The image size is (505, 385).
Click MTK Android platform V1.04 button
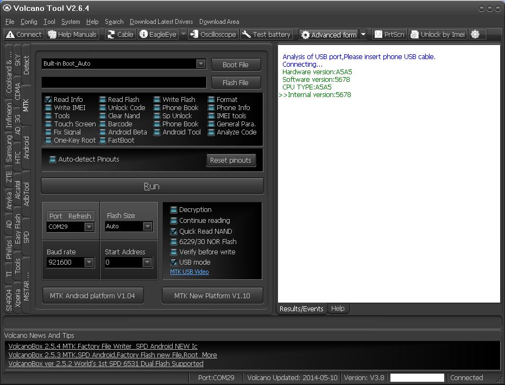[x=93, y=296]
